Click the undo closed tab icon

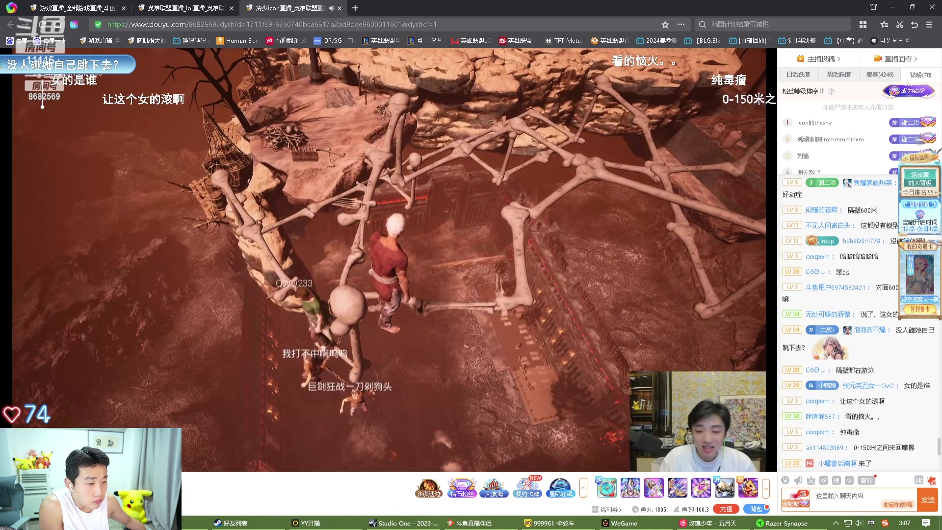tap(915, 25)
